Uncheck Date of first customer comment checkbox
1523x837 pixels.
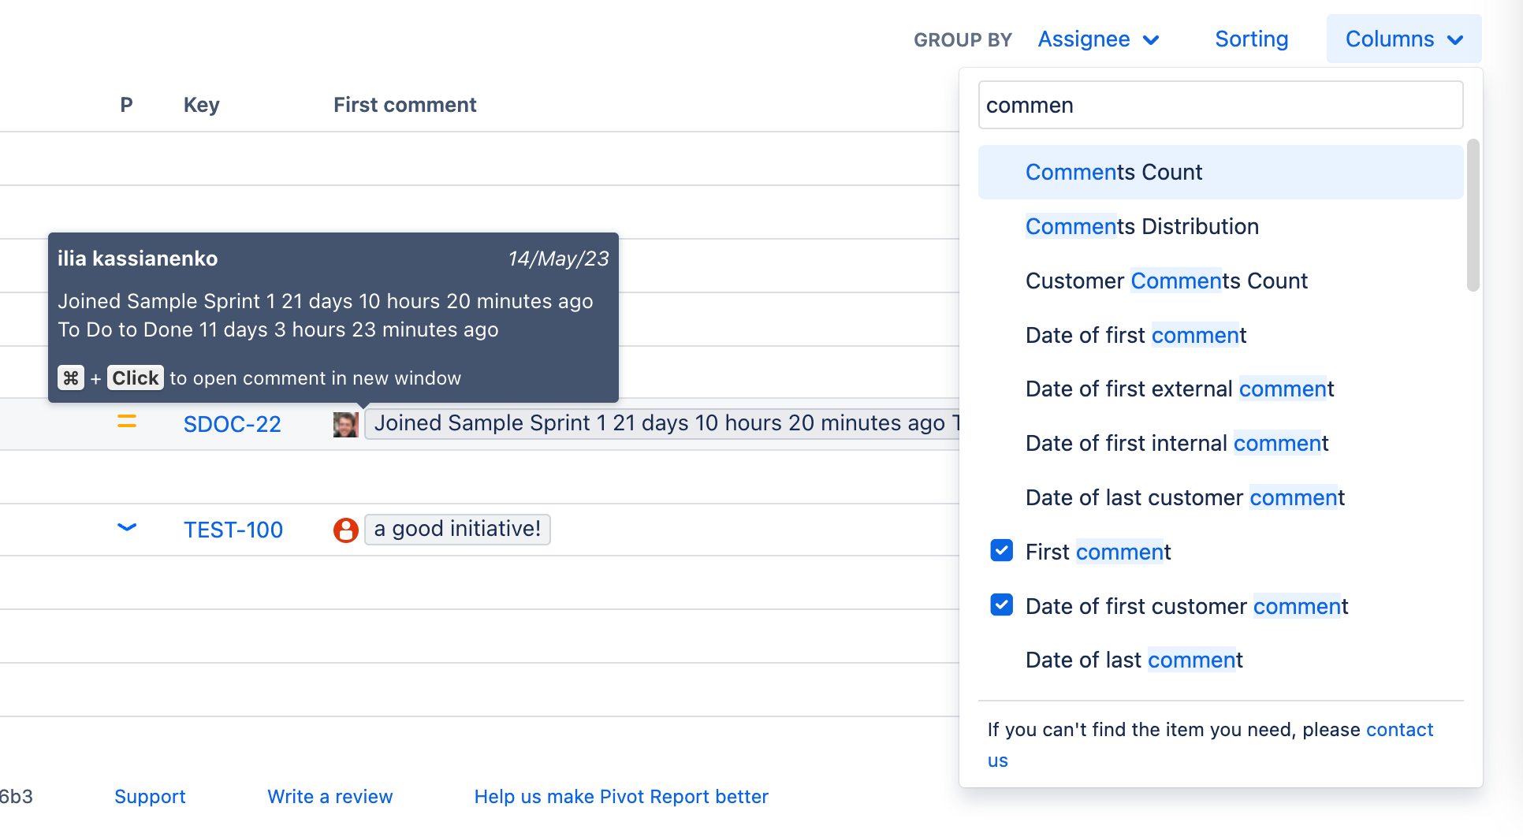pos(1001,604)
